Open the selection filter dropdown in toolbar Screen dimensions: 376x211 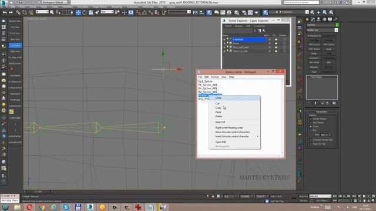(42, 12)
